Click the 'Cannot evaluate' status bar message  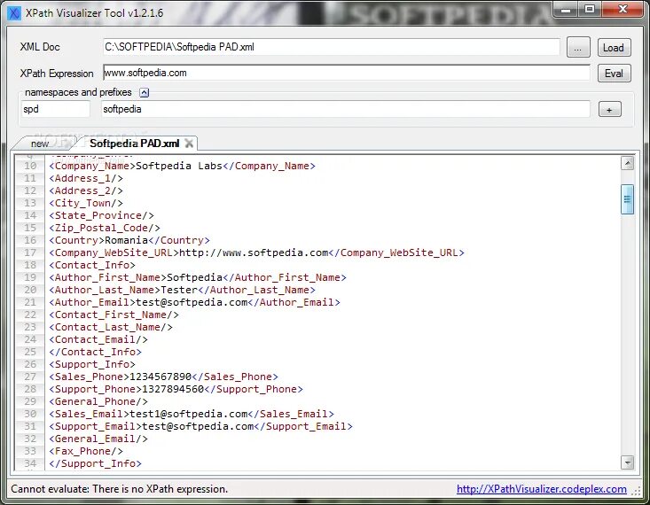click(120, 489)
